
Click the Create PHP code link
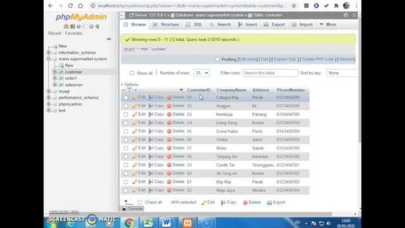point(318,59)
